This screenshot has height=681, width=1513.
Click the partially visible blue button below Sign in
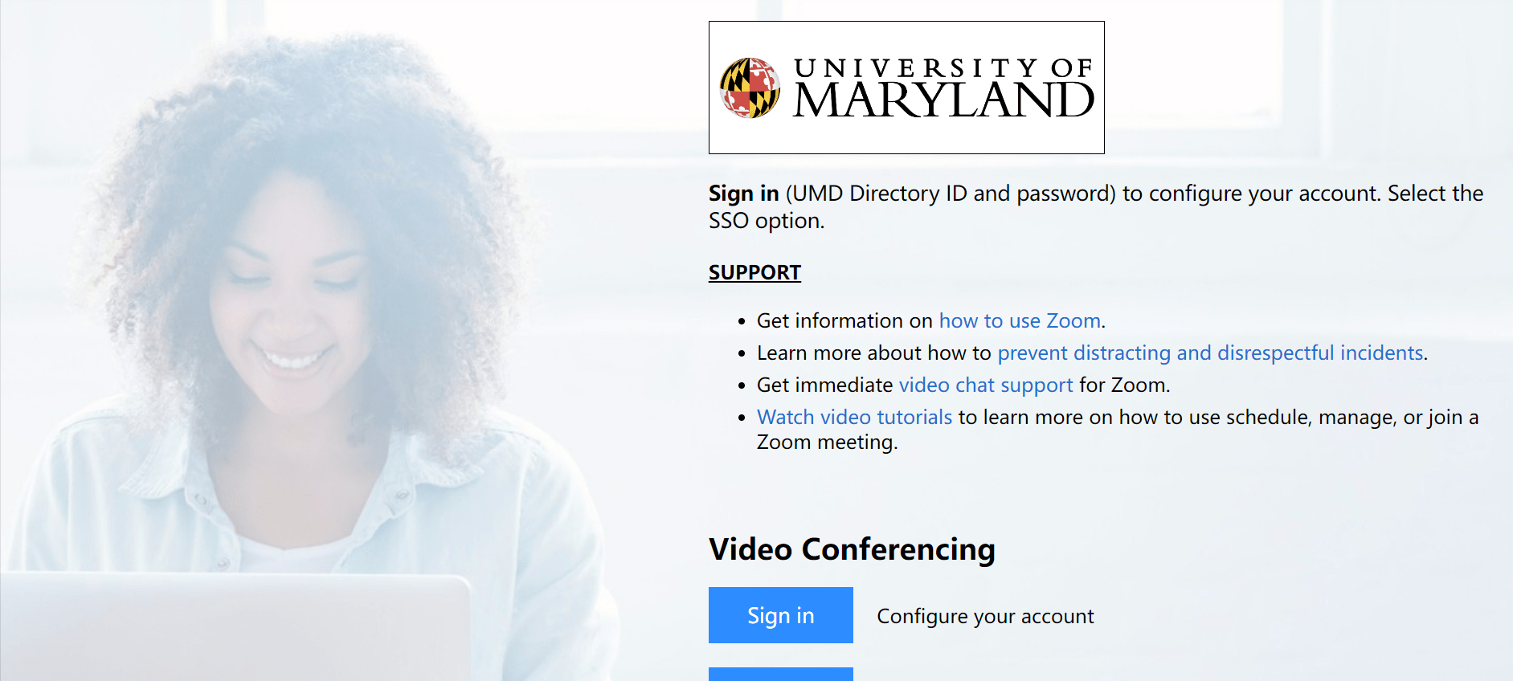click(779, 675)
